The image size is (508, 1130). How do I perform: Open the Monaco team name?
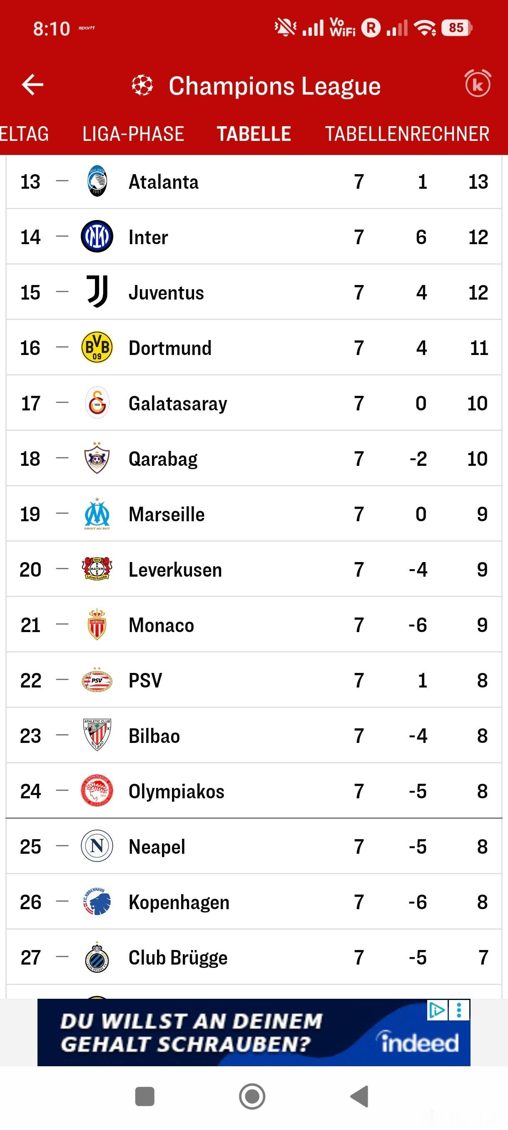161,625
